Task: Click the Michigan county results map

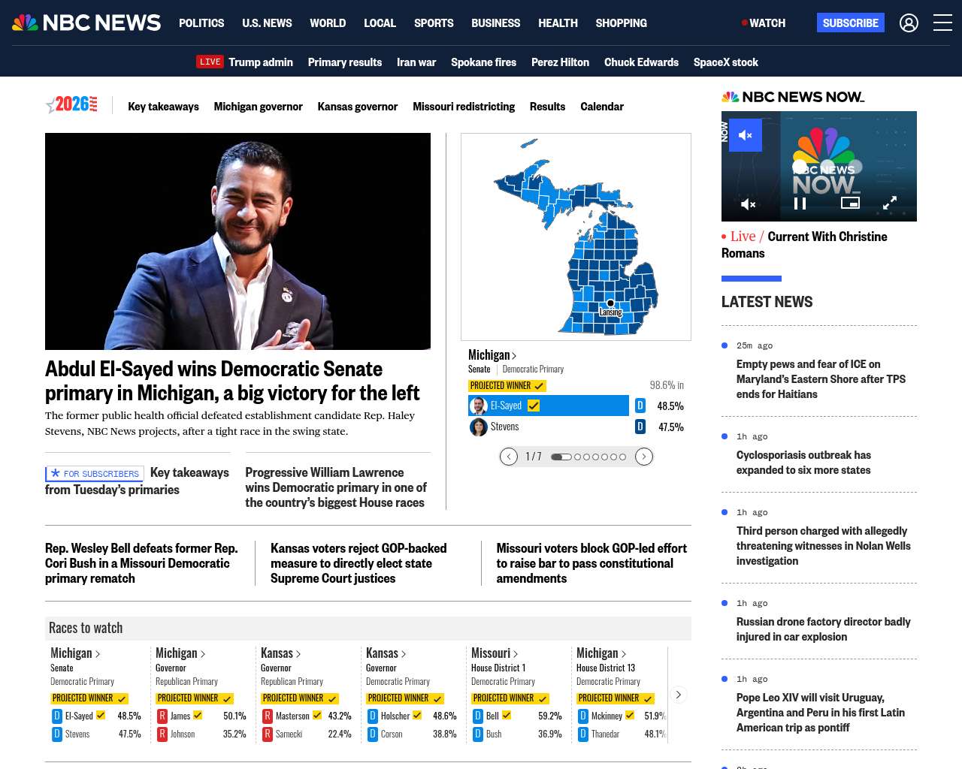Action: (576, 237)
